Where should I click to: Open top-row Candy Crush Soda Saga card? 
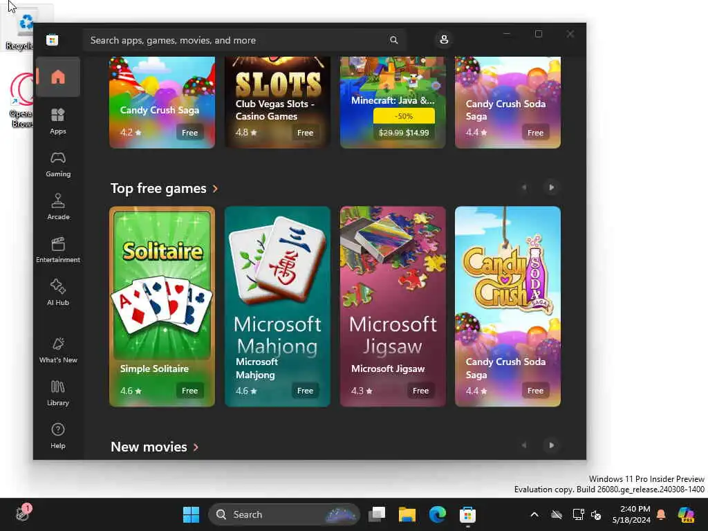507,102
